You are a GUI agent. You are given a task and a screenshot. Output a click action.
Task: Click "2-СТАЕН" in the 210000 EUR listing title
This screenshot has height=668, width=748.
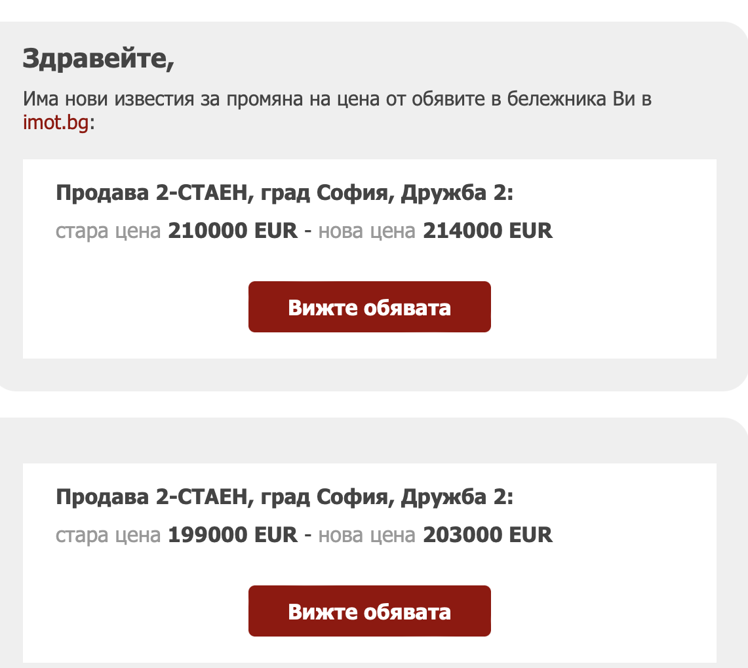204,193
